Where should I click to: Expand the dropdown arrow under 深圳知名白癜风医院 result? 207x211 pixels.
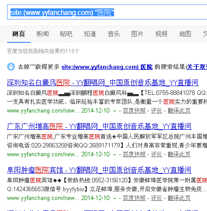click(x=115, y=111)
